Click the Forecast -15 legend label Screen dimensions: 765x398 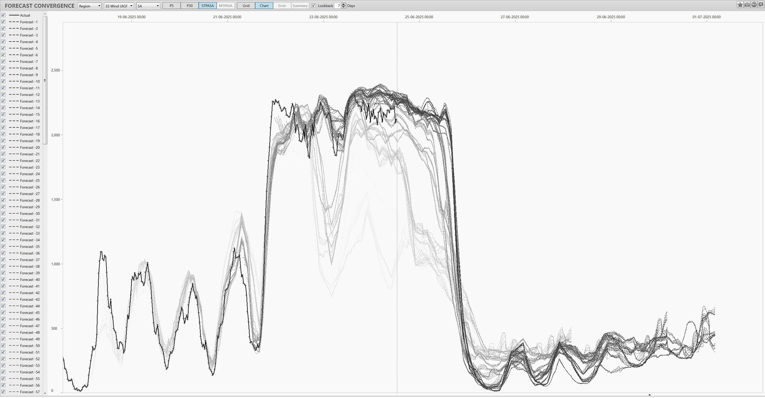(x=30, y=114)
